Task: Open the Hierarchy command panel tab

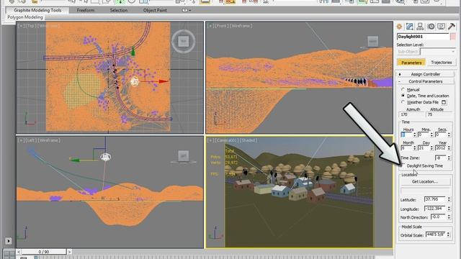Action: (x=420, y=27)
